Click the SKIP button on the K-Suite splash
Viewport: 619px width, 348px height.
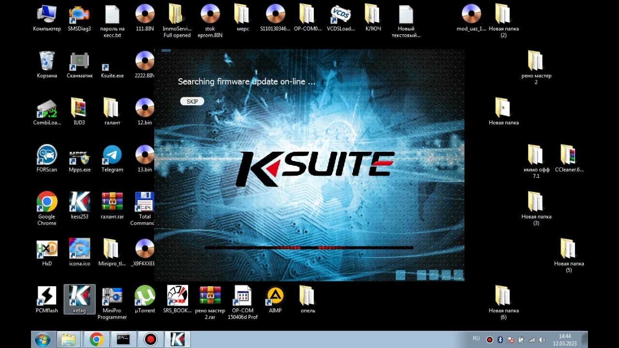(192, 101)
